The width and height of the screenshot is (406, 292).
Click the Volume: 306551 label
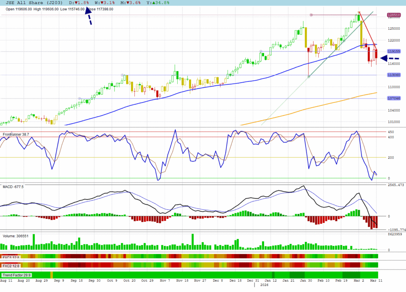click(x=15, y=236)
